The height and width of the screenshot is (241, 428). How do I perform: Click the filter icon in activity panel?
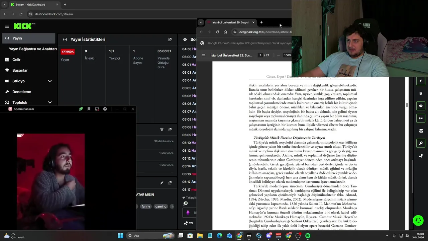(162, 130)
